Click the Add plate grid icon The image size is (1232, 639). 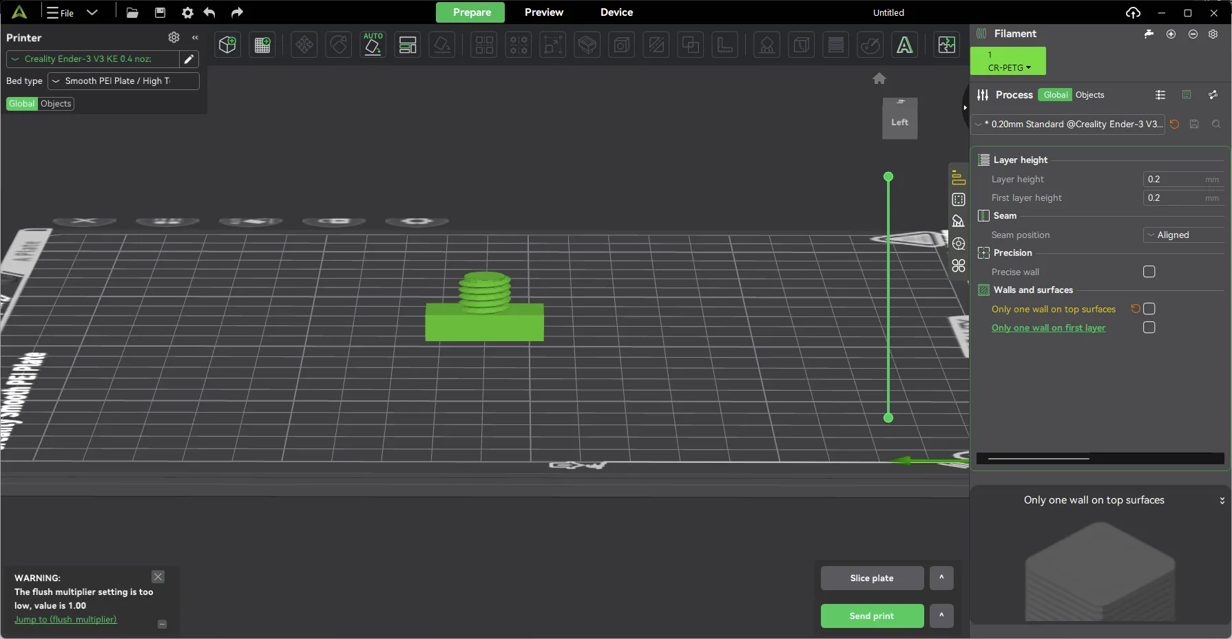pos(262,45)
